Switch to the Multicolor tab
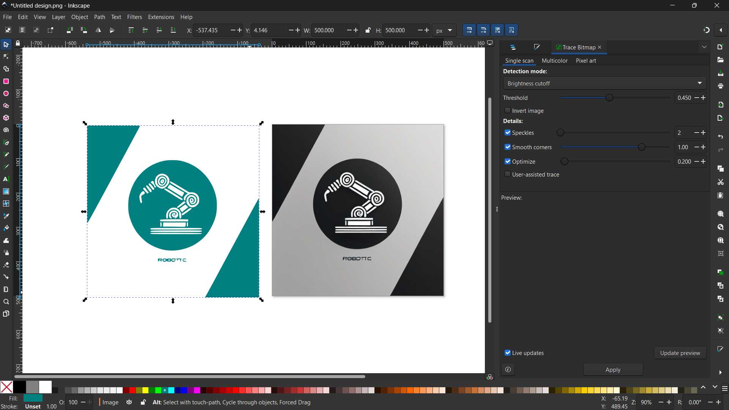The height and width of the screenshot is (410, 729). [x=554, y=61]
